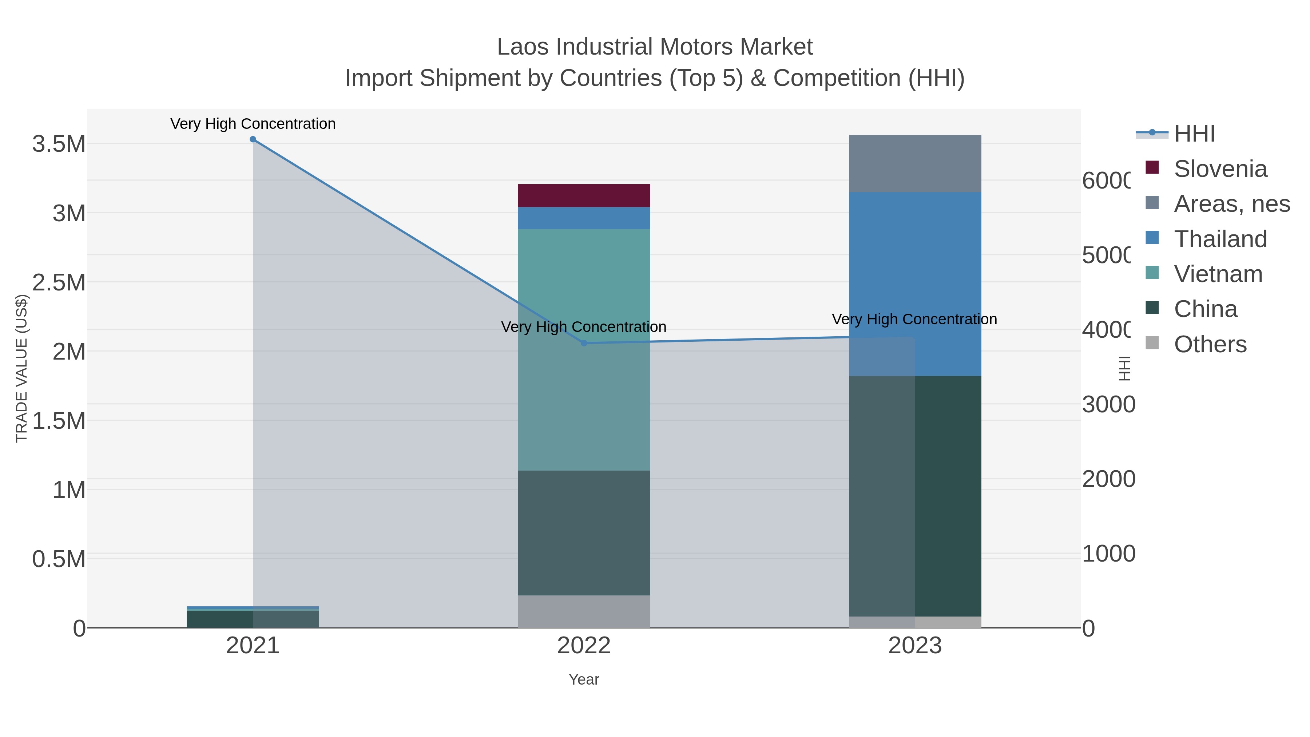The height and width of the screenshot is (737, 1310).
Task: Click the 2023 x-axis label
Action: point(915,646)
